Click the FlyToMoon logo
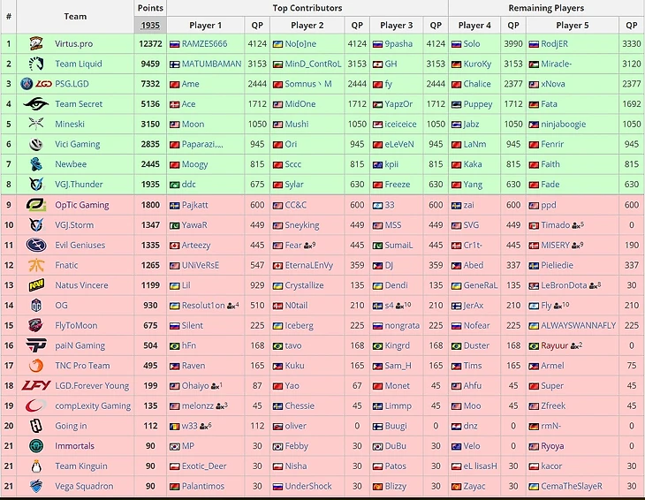 [36, 325]
